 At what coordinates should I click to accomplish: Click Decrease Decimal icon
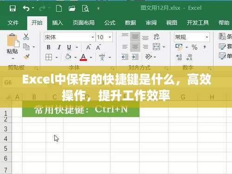click(189, 58)
